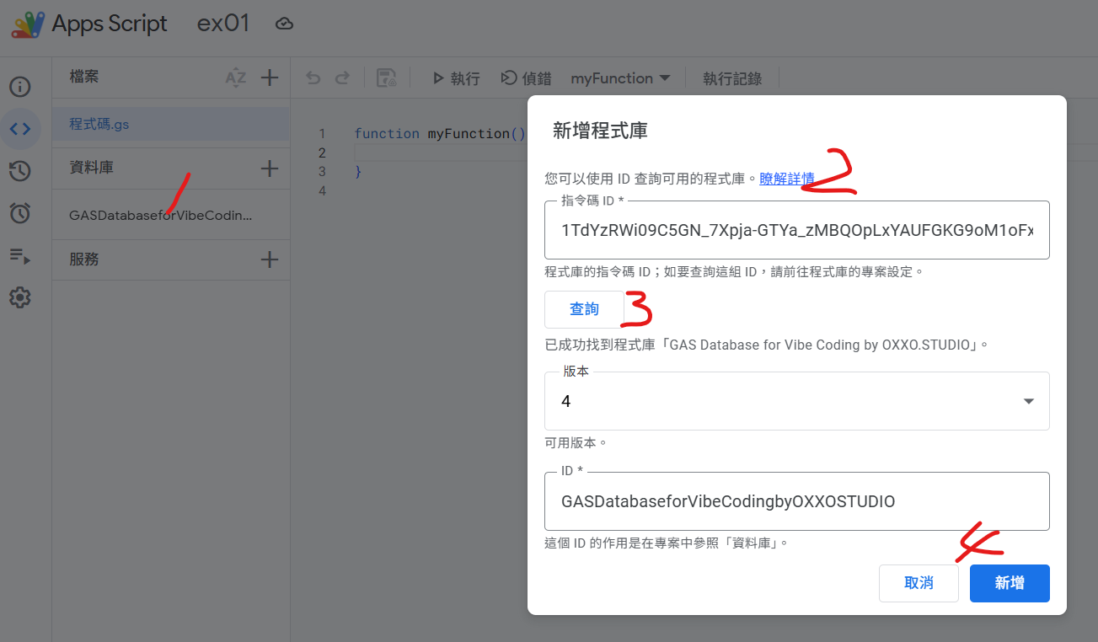Undo the last edit with the undo arrow
The image size is (1098, 642).
(313, 78)
